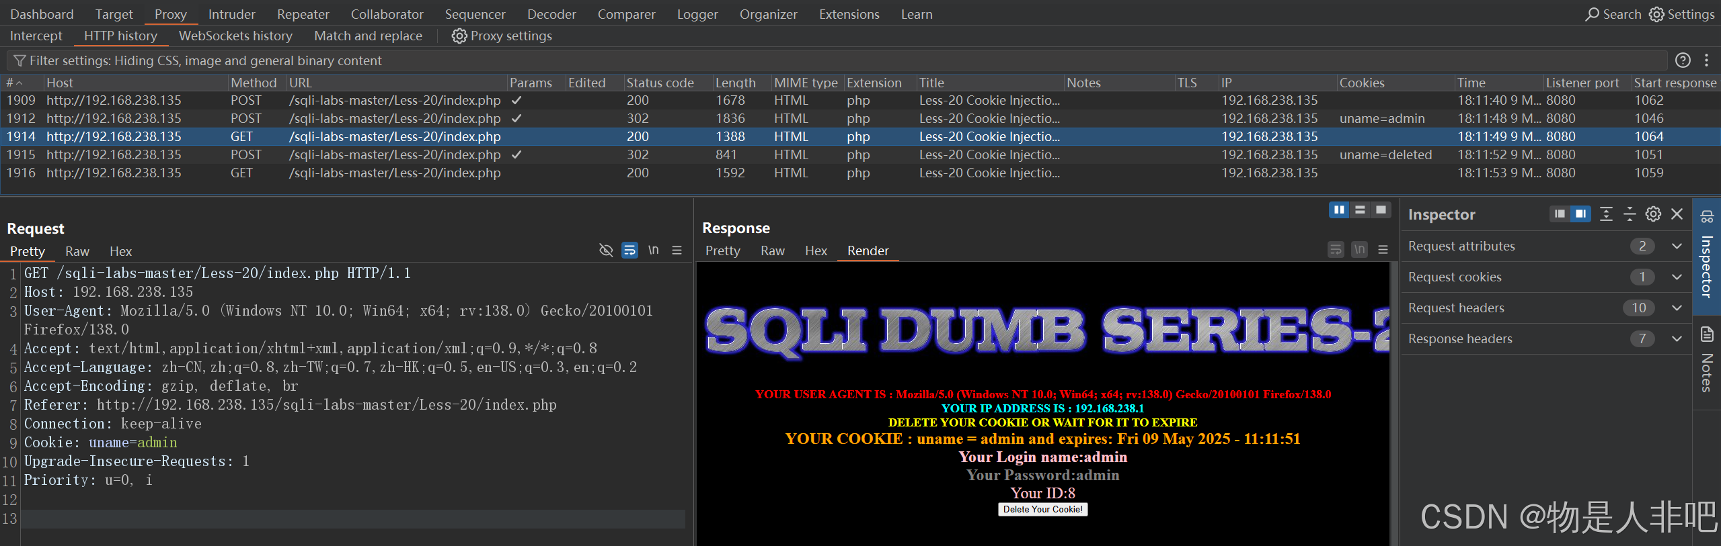
Task: Sort the table by Length column
Action: tap(742, 83)
